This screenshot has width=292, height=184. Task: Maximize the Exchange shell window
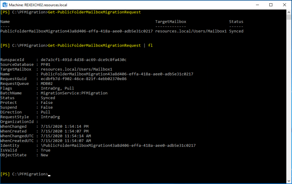[x=271, y=5]
